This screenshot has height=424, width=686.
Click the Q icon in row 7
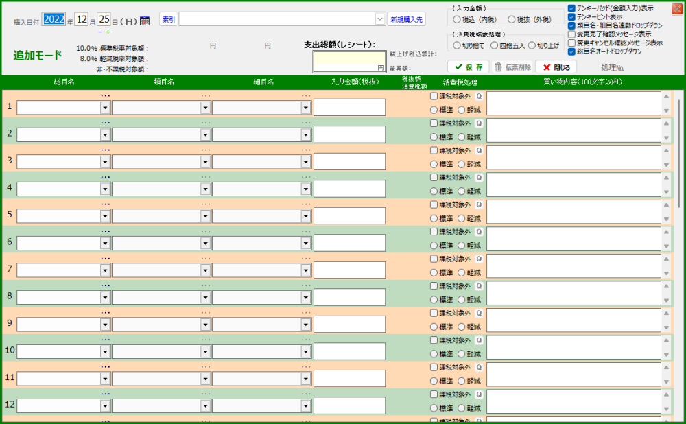tap(479, 259)
